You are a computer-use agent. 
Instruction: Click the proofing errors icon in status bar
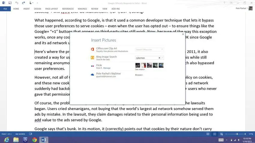(x=30, y=134)
